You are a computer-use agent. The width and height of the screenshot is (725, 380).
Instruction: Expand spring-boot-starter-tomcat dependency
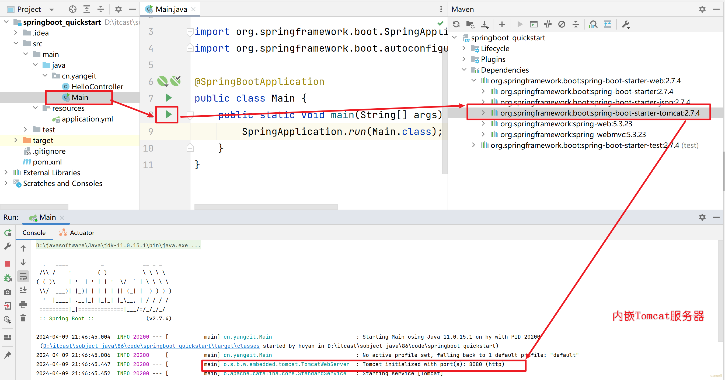[483, 113]
